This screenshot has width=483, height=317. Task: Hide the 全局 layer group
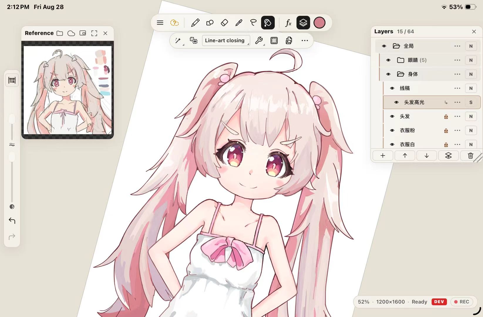(384, 46)
